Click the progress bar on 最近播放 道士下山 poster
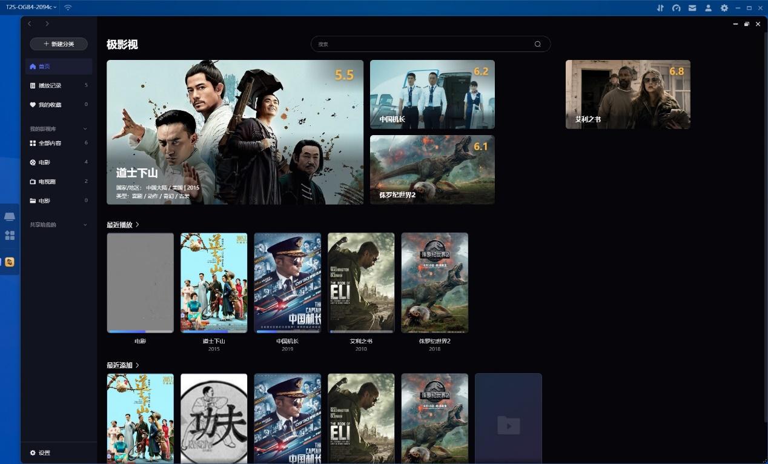Screen dimensions: 768x464 pos(214,332)
